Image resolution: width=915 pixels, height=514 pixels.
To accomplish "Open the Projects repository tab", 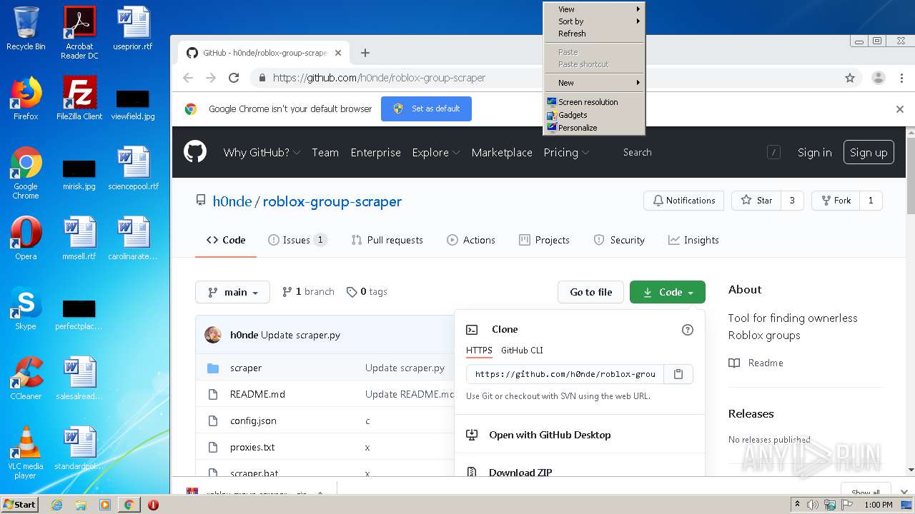I will [x=544, y=240].
